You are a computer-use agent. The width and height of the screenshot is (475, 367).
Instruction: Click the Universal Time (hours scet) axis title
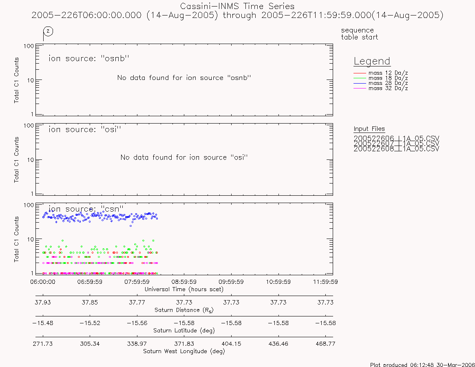(x=184, y=289)
